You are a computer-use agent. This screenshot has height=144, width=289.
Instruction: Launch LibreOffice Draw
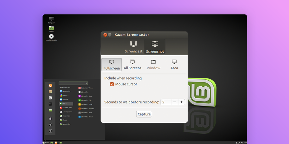pos(85,104)
